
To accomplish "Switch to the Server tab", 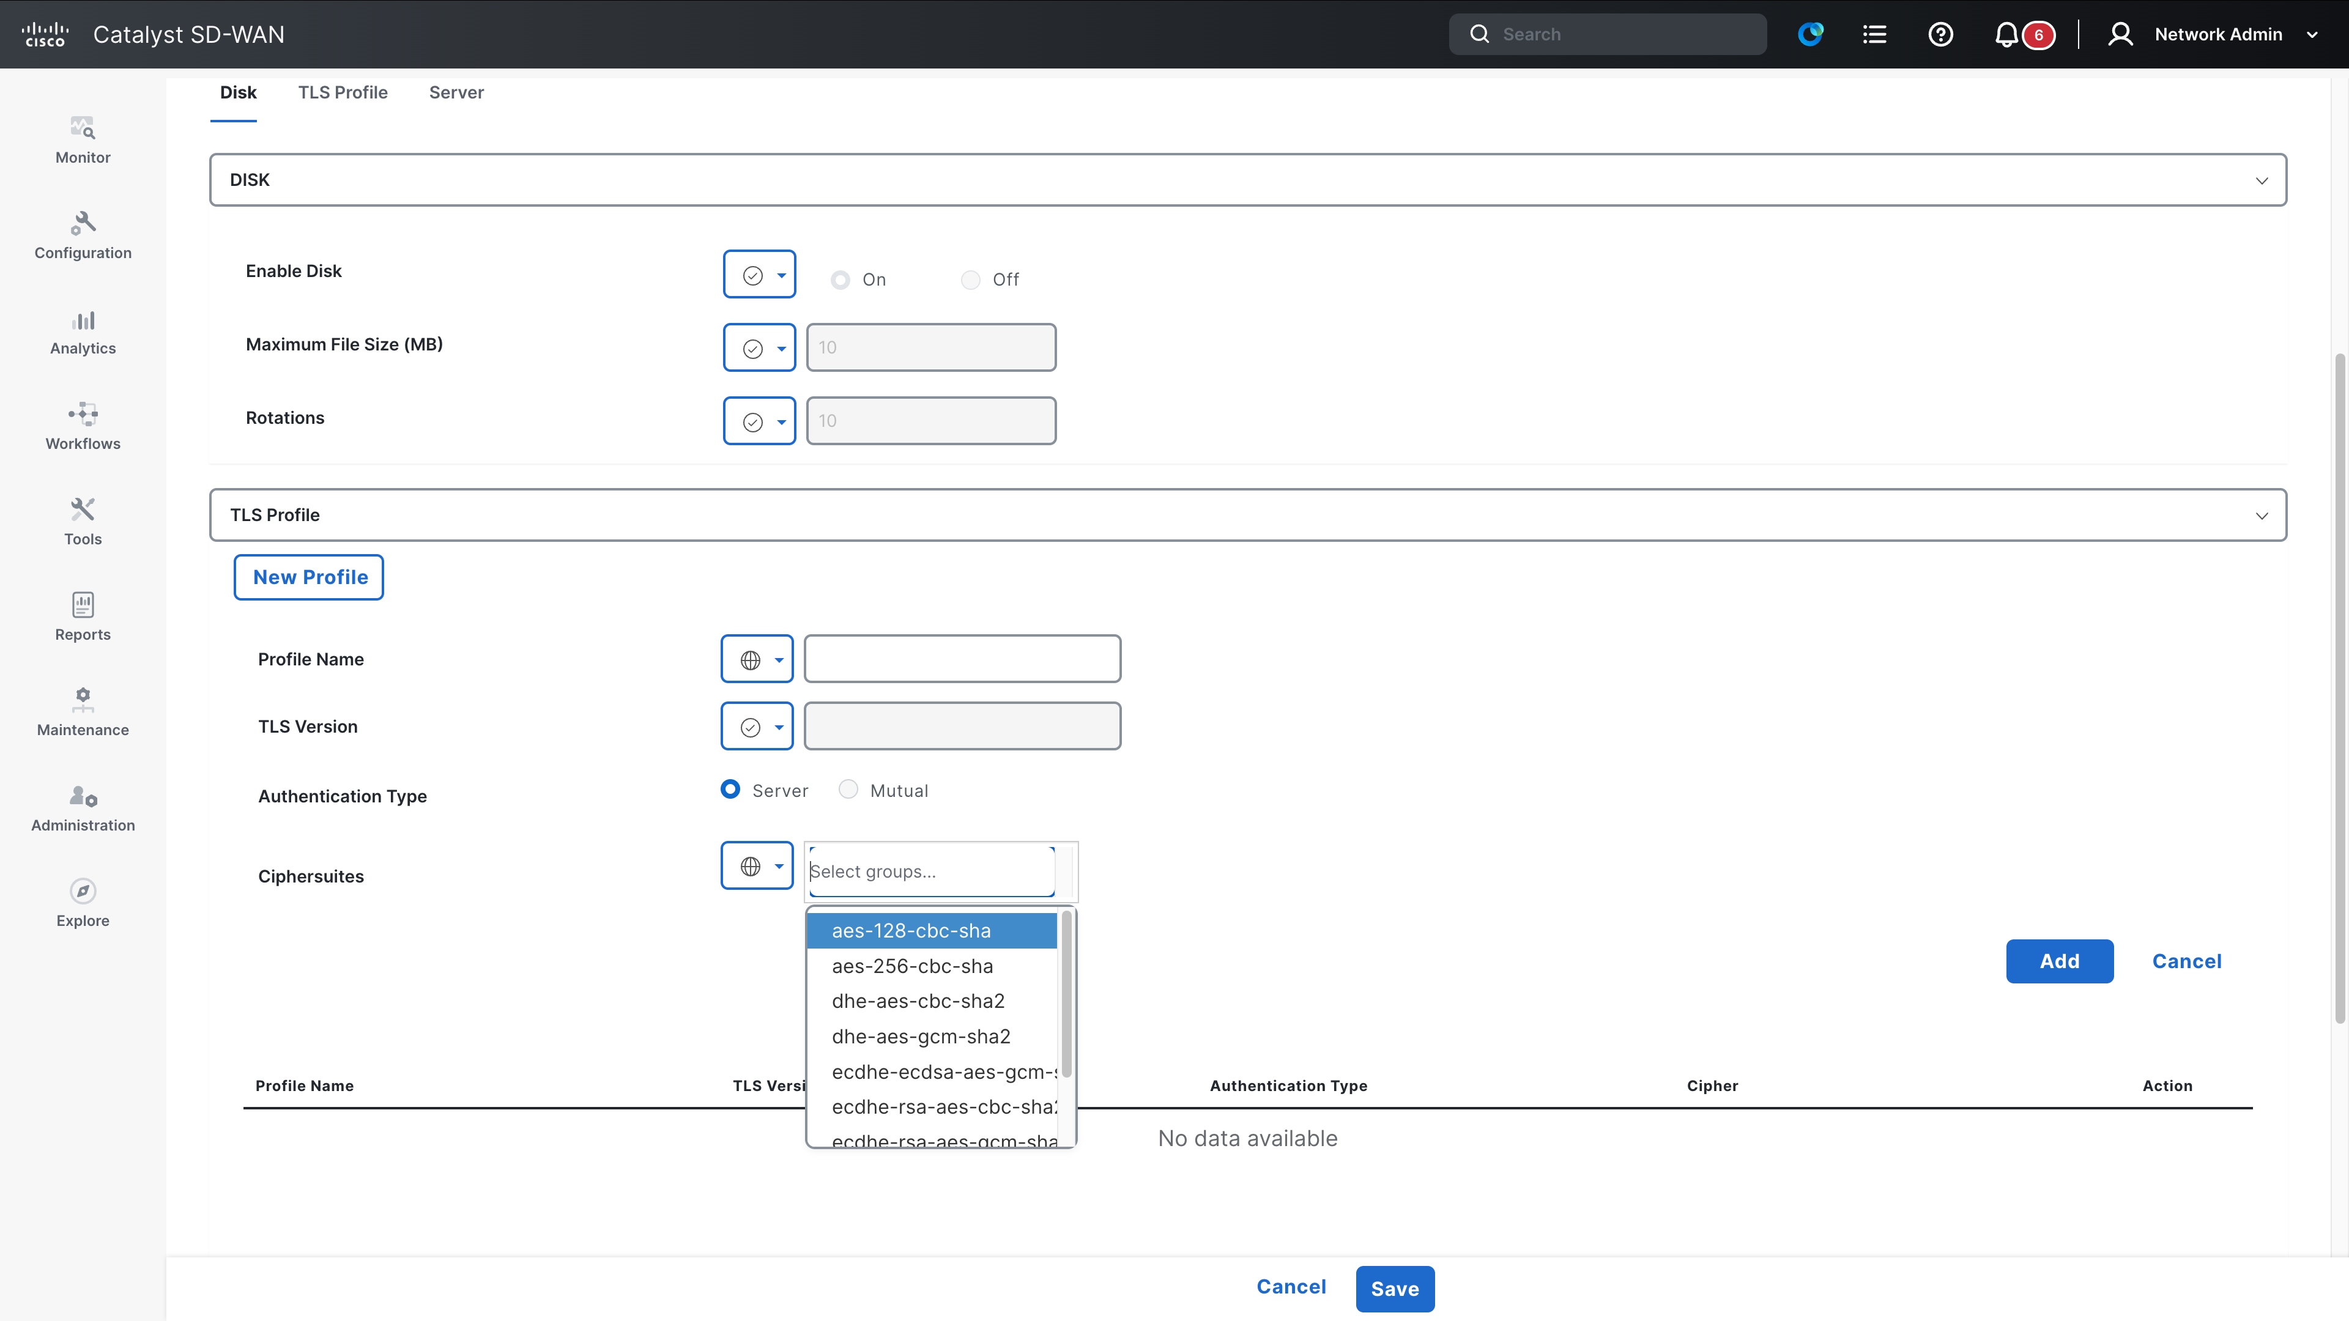I will (456, 92).
